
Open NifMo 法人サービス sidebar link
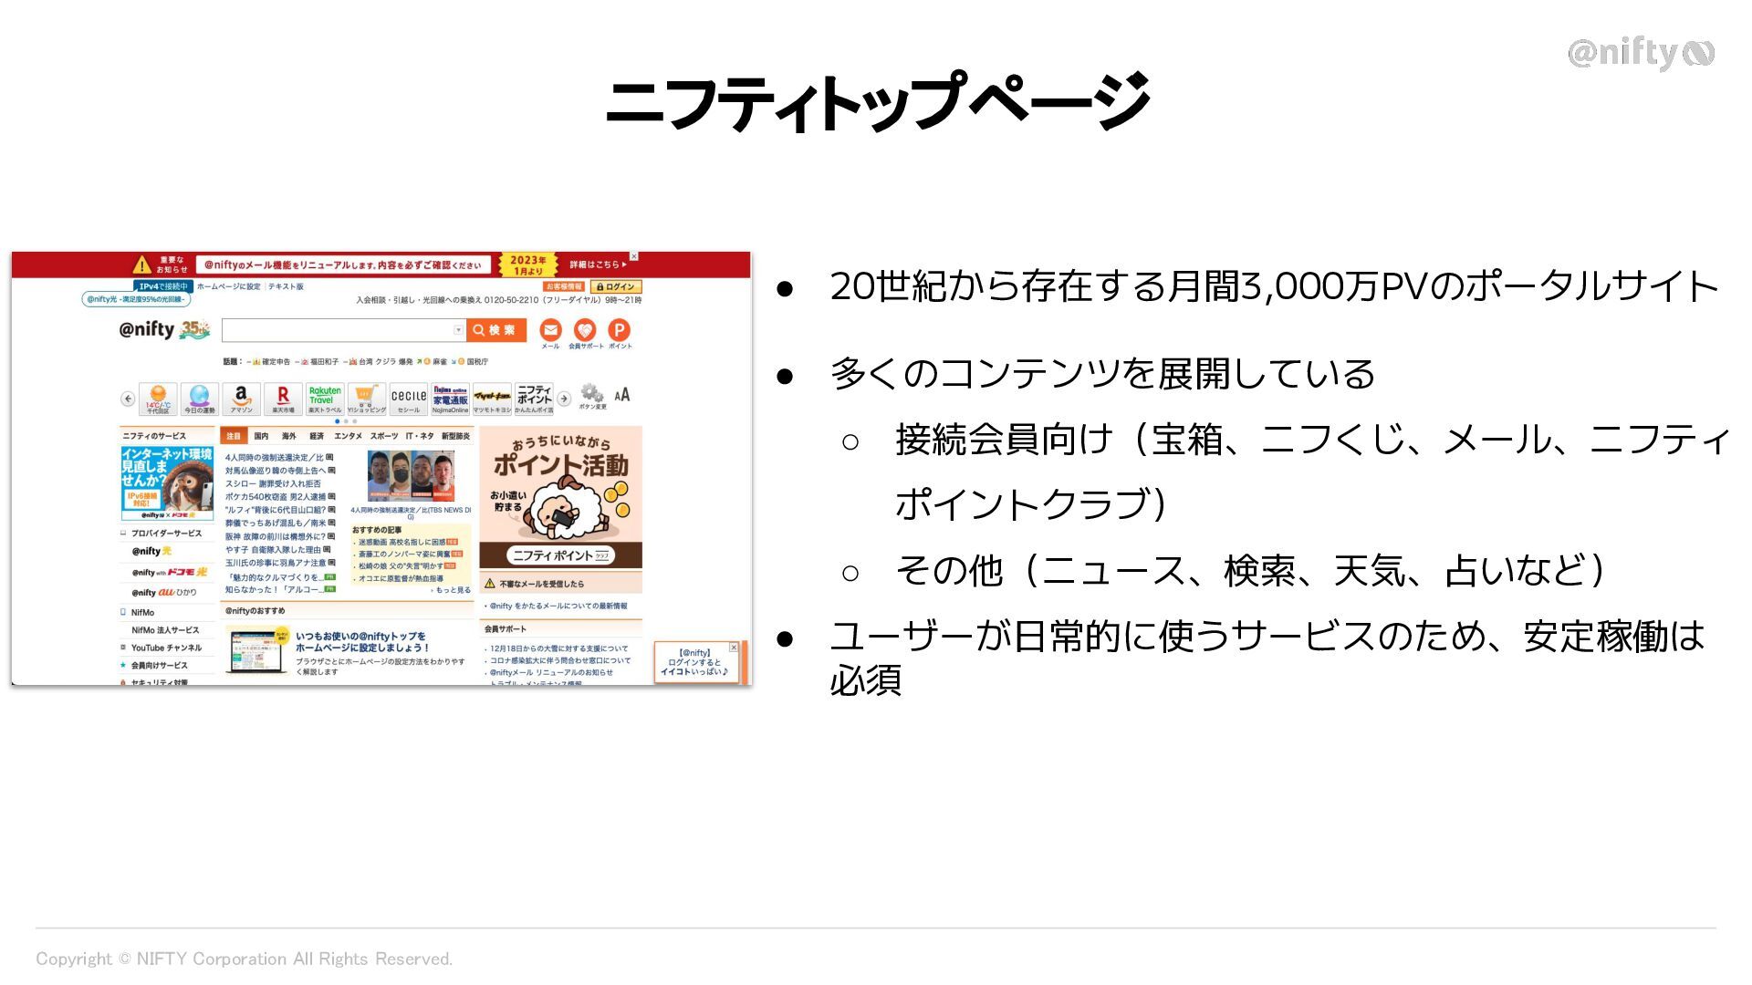(x=165, y=630)
